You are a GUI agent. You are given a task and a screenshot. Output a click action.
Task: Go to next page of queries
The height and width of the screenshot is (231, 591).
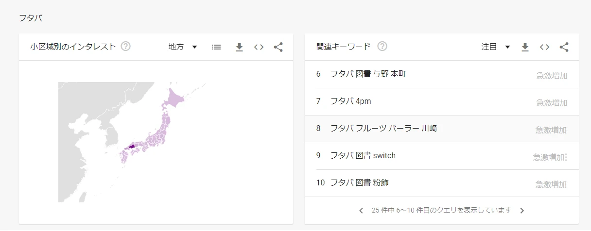point(522,211)
